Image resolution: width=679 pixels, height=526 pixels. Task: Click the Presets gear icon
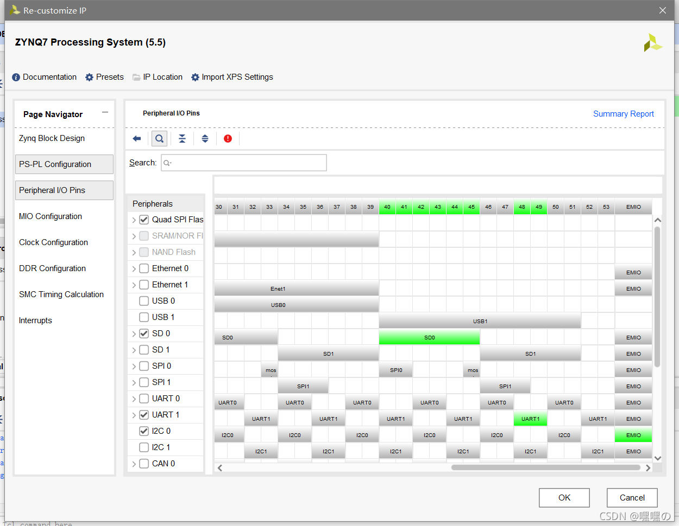pos(89,77)
